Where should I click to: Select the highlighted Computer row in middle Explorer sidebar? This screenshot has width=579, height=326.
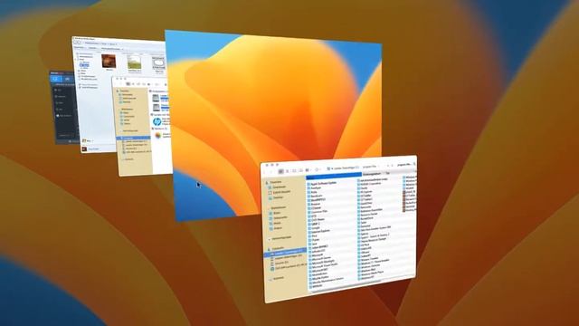(x=134, y=138)
